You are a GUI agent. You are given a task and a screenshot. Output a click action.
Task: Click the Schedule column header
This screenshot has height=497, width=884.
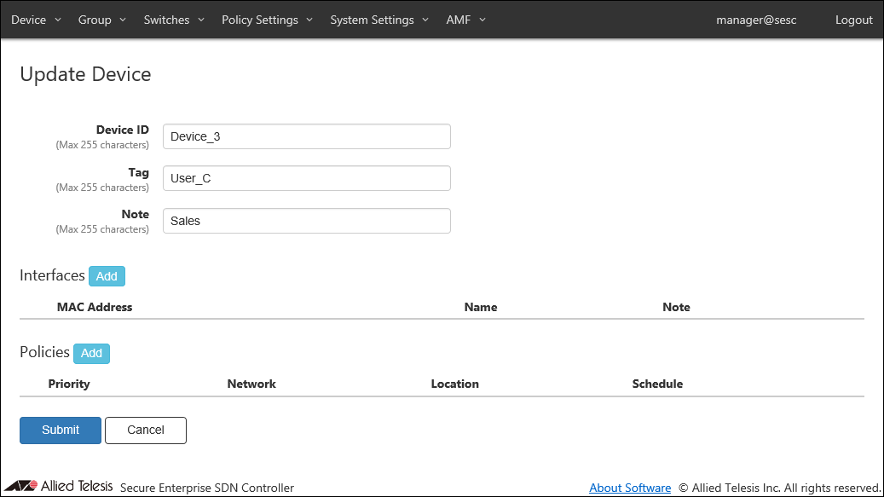click(x=657, y=384)
